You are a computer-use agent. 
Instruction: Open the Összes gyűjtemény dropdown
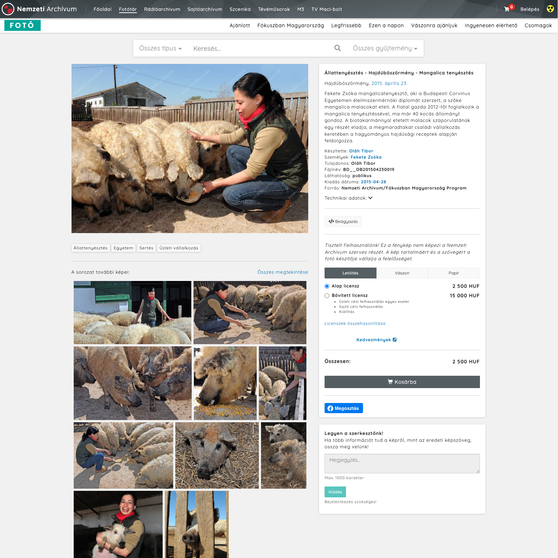point(385,48)
